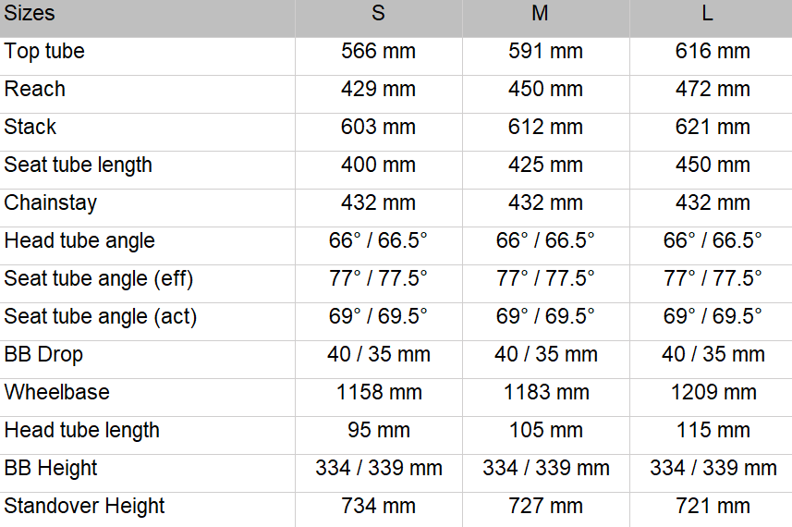Image resolution: width=792 pixels, height=527 pixels.
Task: Click the BB Drop row label
Action: [43, 355]
